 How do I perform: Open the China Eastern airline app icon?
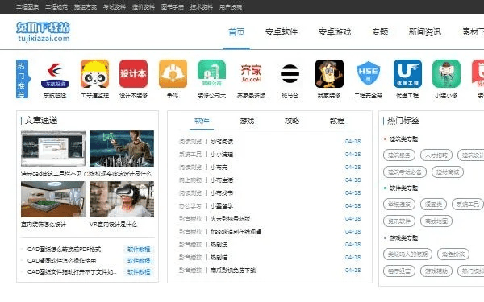click(x=55, y=74)
